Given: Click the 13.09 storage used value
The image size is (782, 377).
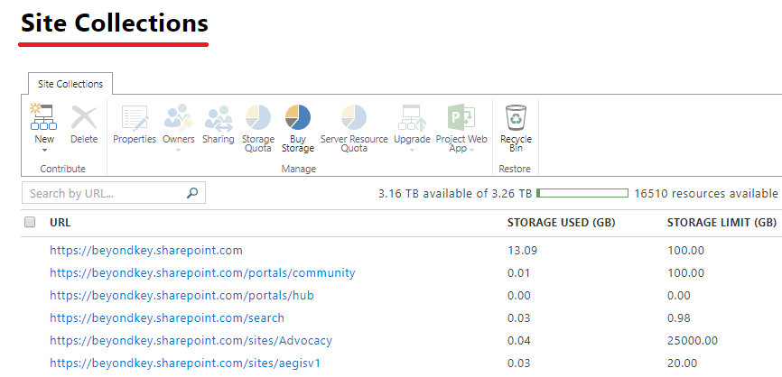Looking at the screenshot, I should click(x=522, y=251).
